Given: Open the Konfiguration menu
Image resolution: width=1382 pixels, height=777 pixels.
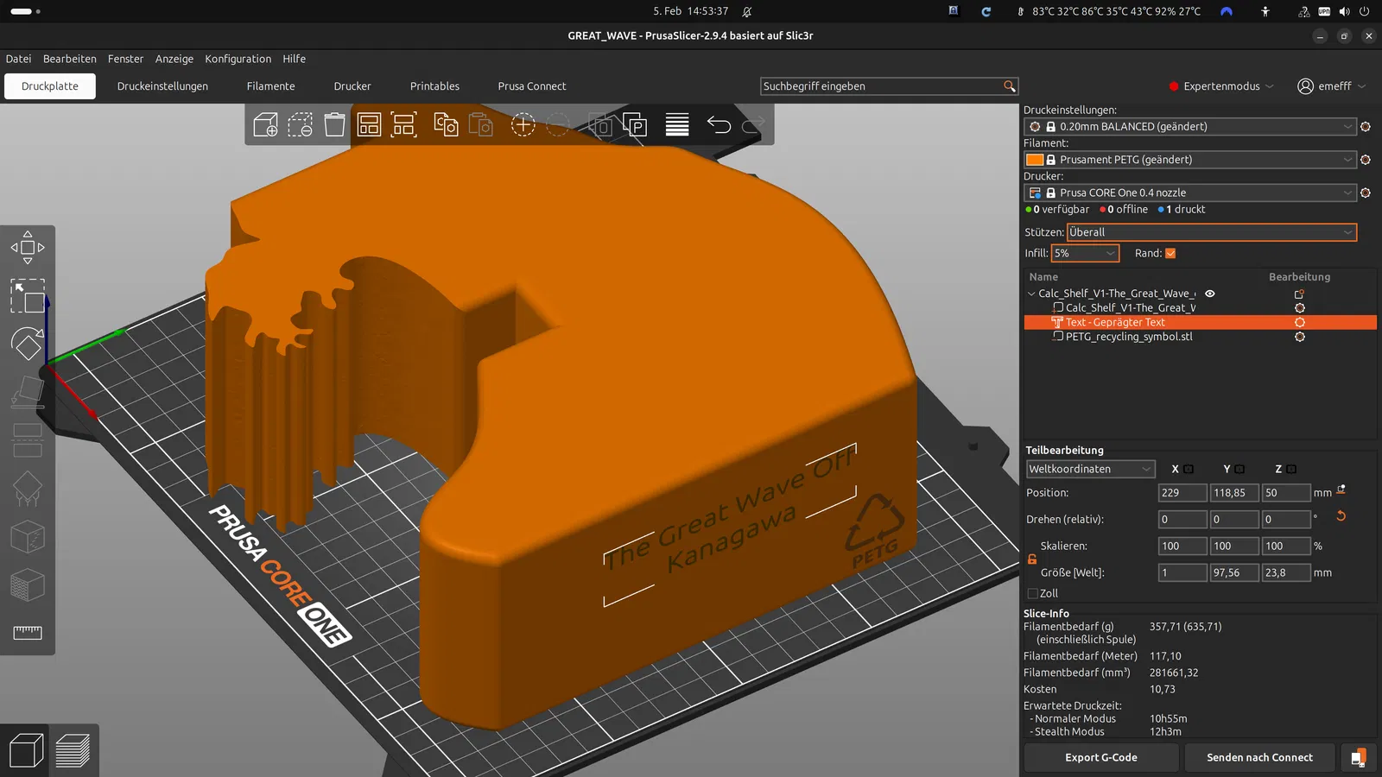Looking at the screenshot, I should [238, 59].
